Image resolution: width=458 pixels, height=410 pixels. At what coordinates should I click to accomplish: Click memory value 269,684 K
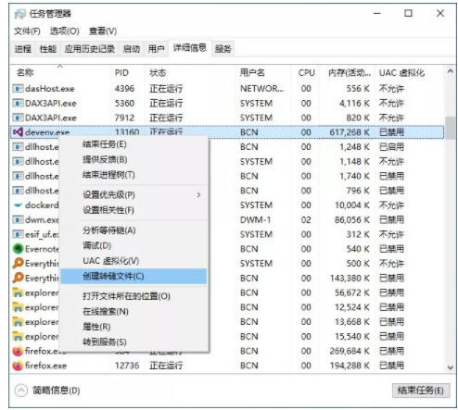[350, 351]
